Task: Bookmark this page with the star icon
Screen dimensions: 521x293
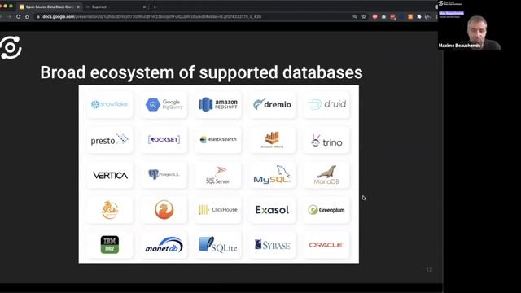Action: (364, 16)
